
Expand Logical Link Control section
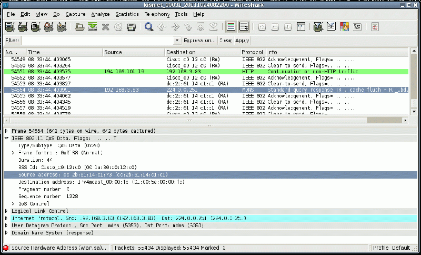pos(6,211)
